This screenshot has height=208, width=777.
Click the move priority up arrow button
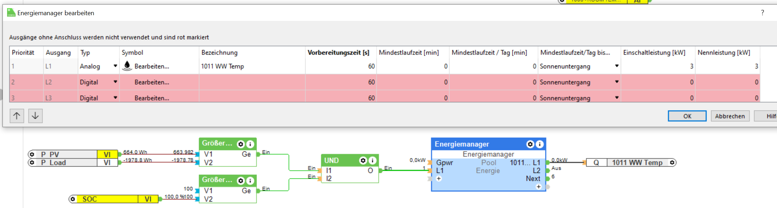(17, 116)
